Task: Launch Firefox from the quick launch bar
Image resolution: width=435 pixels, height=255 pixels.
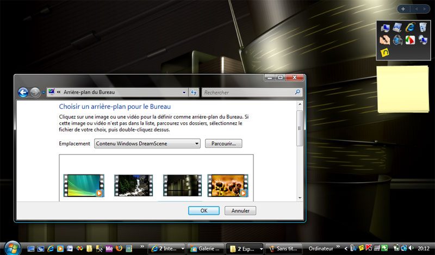Action: click(119, 248)
